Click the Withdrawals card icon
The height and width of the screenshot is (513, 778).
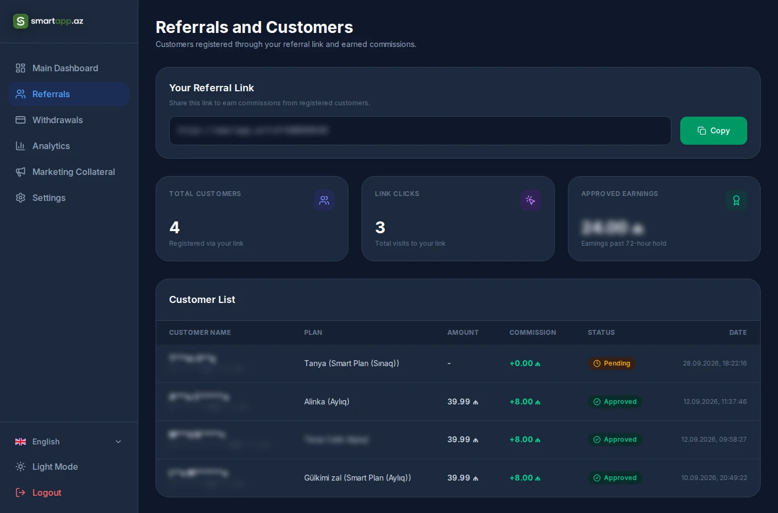tap(21, 120)
